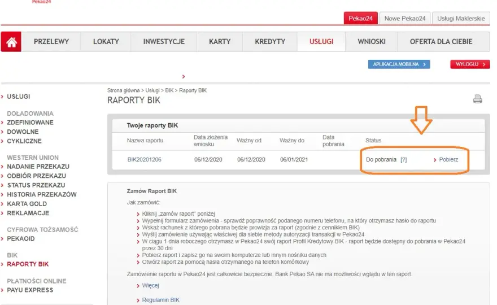
Task: Open NADANIE PRZEKAZU in sidebar
Action: coord(38,167)
